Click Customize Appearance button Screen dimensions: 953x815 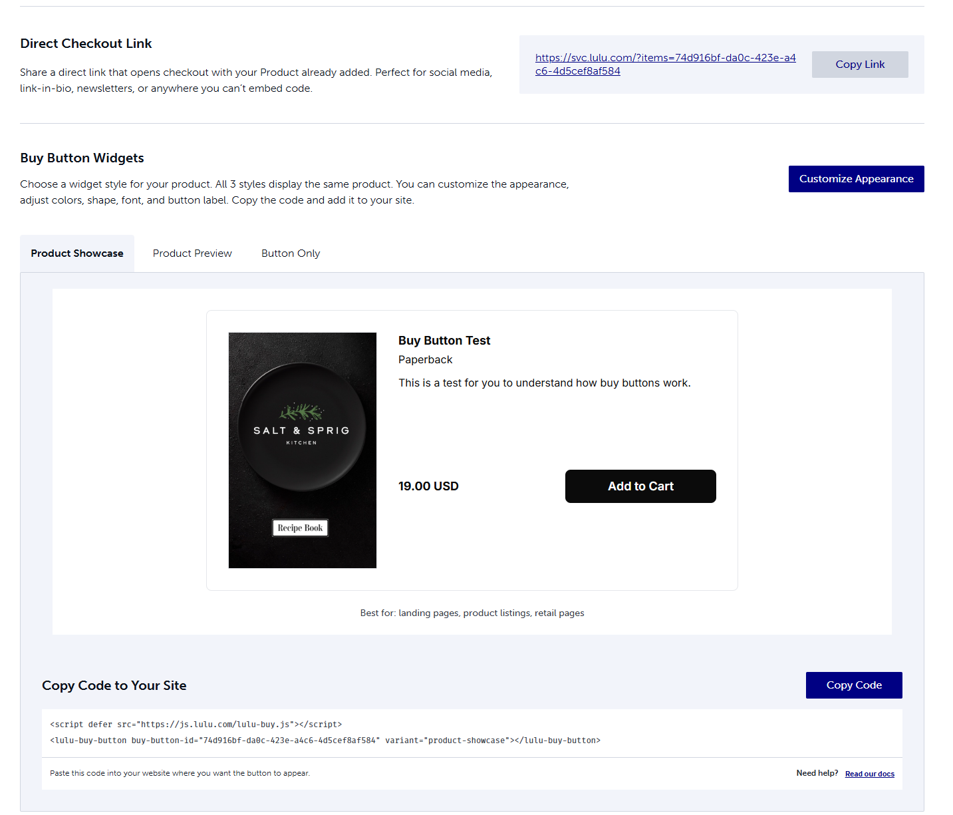point(856,179)
